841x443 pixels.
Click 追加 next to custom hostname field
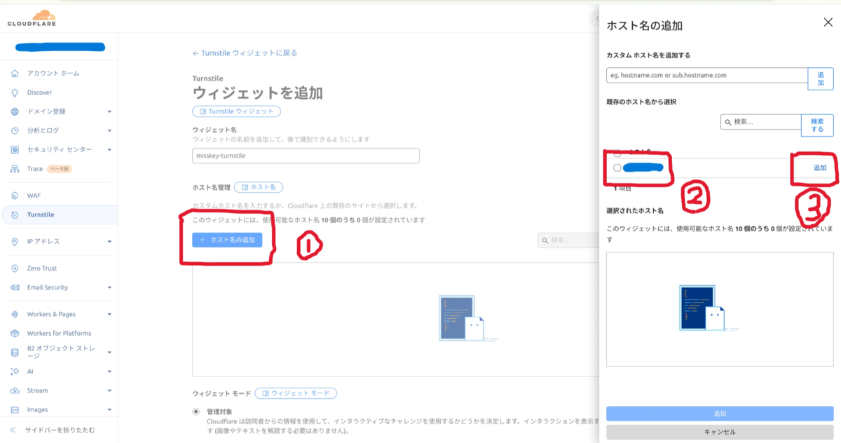pyautogui.click(x=821, y=79)
